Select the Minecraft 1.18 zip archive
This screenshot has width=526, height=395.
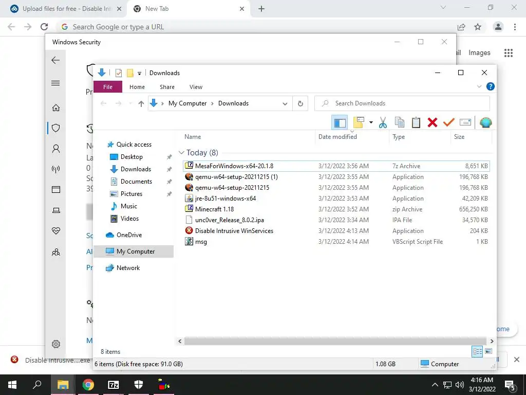336,209
